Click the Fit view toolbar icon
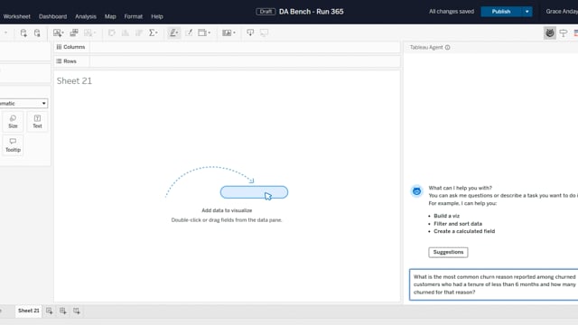This screenshot has width=578, height=325. 202,32
